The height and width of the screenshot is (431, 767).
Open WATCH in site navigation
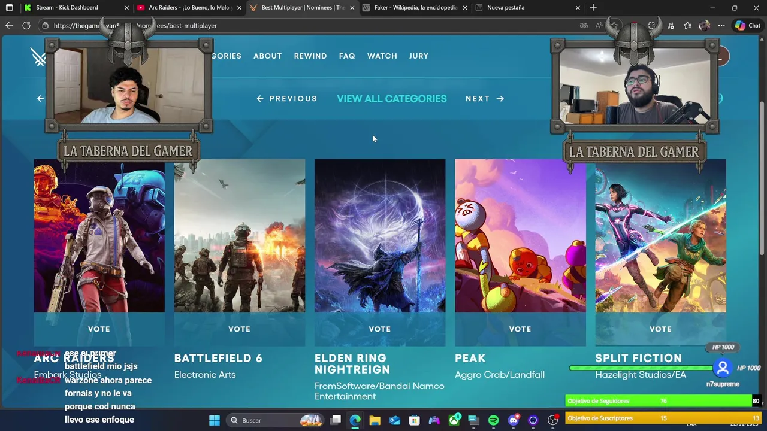tap(382, 56)
